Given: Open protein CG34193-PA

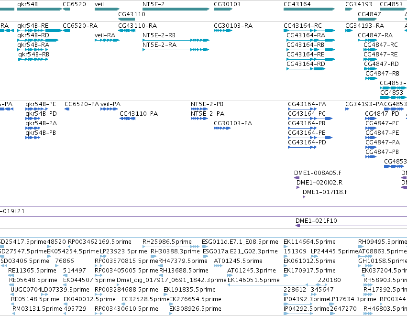Looking at the screenshot, I should (x=364, y=104).
